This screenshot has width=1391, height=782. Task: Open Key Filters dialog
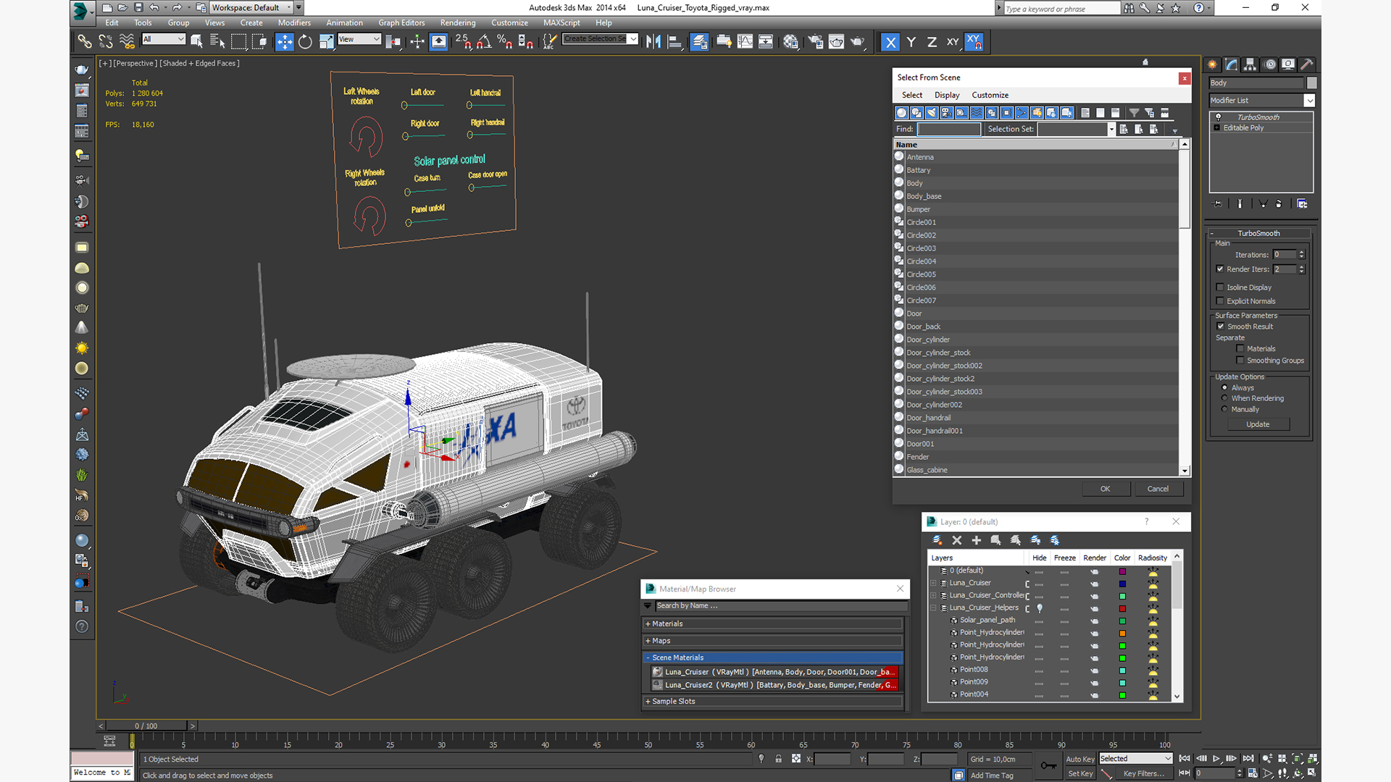pos(1143,773)
